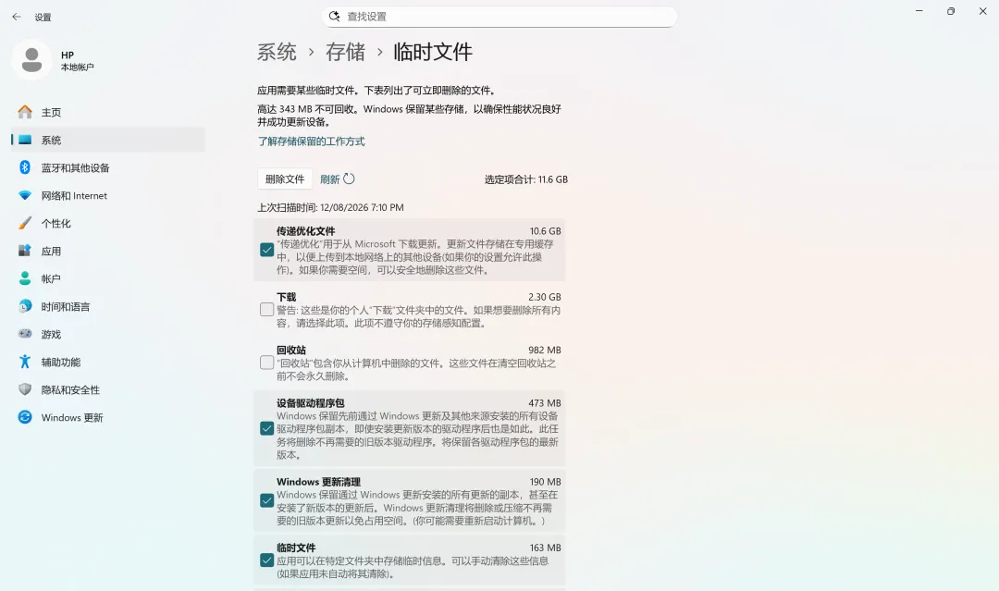Image resolution: width=999 pixels, height=591 pixels.
Task: Click the 10.6 GB size value
Action: tap(546, 231)
